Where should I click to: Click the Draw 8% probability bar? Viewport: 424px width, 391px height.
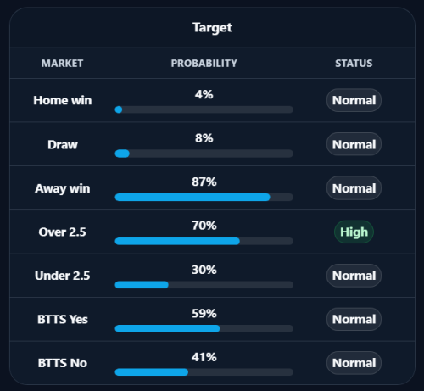tap(204, 154)
